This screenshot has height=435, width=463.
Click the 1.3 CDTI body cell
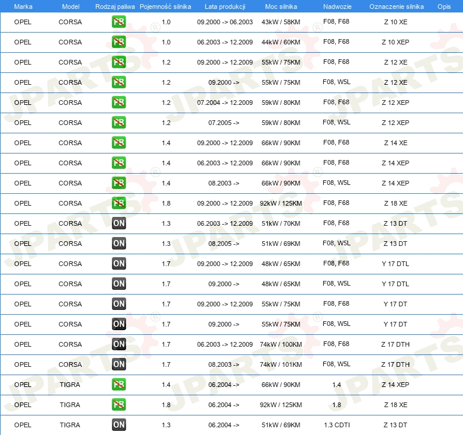pos(337,425)
